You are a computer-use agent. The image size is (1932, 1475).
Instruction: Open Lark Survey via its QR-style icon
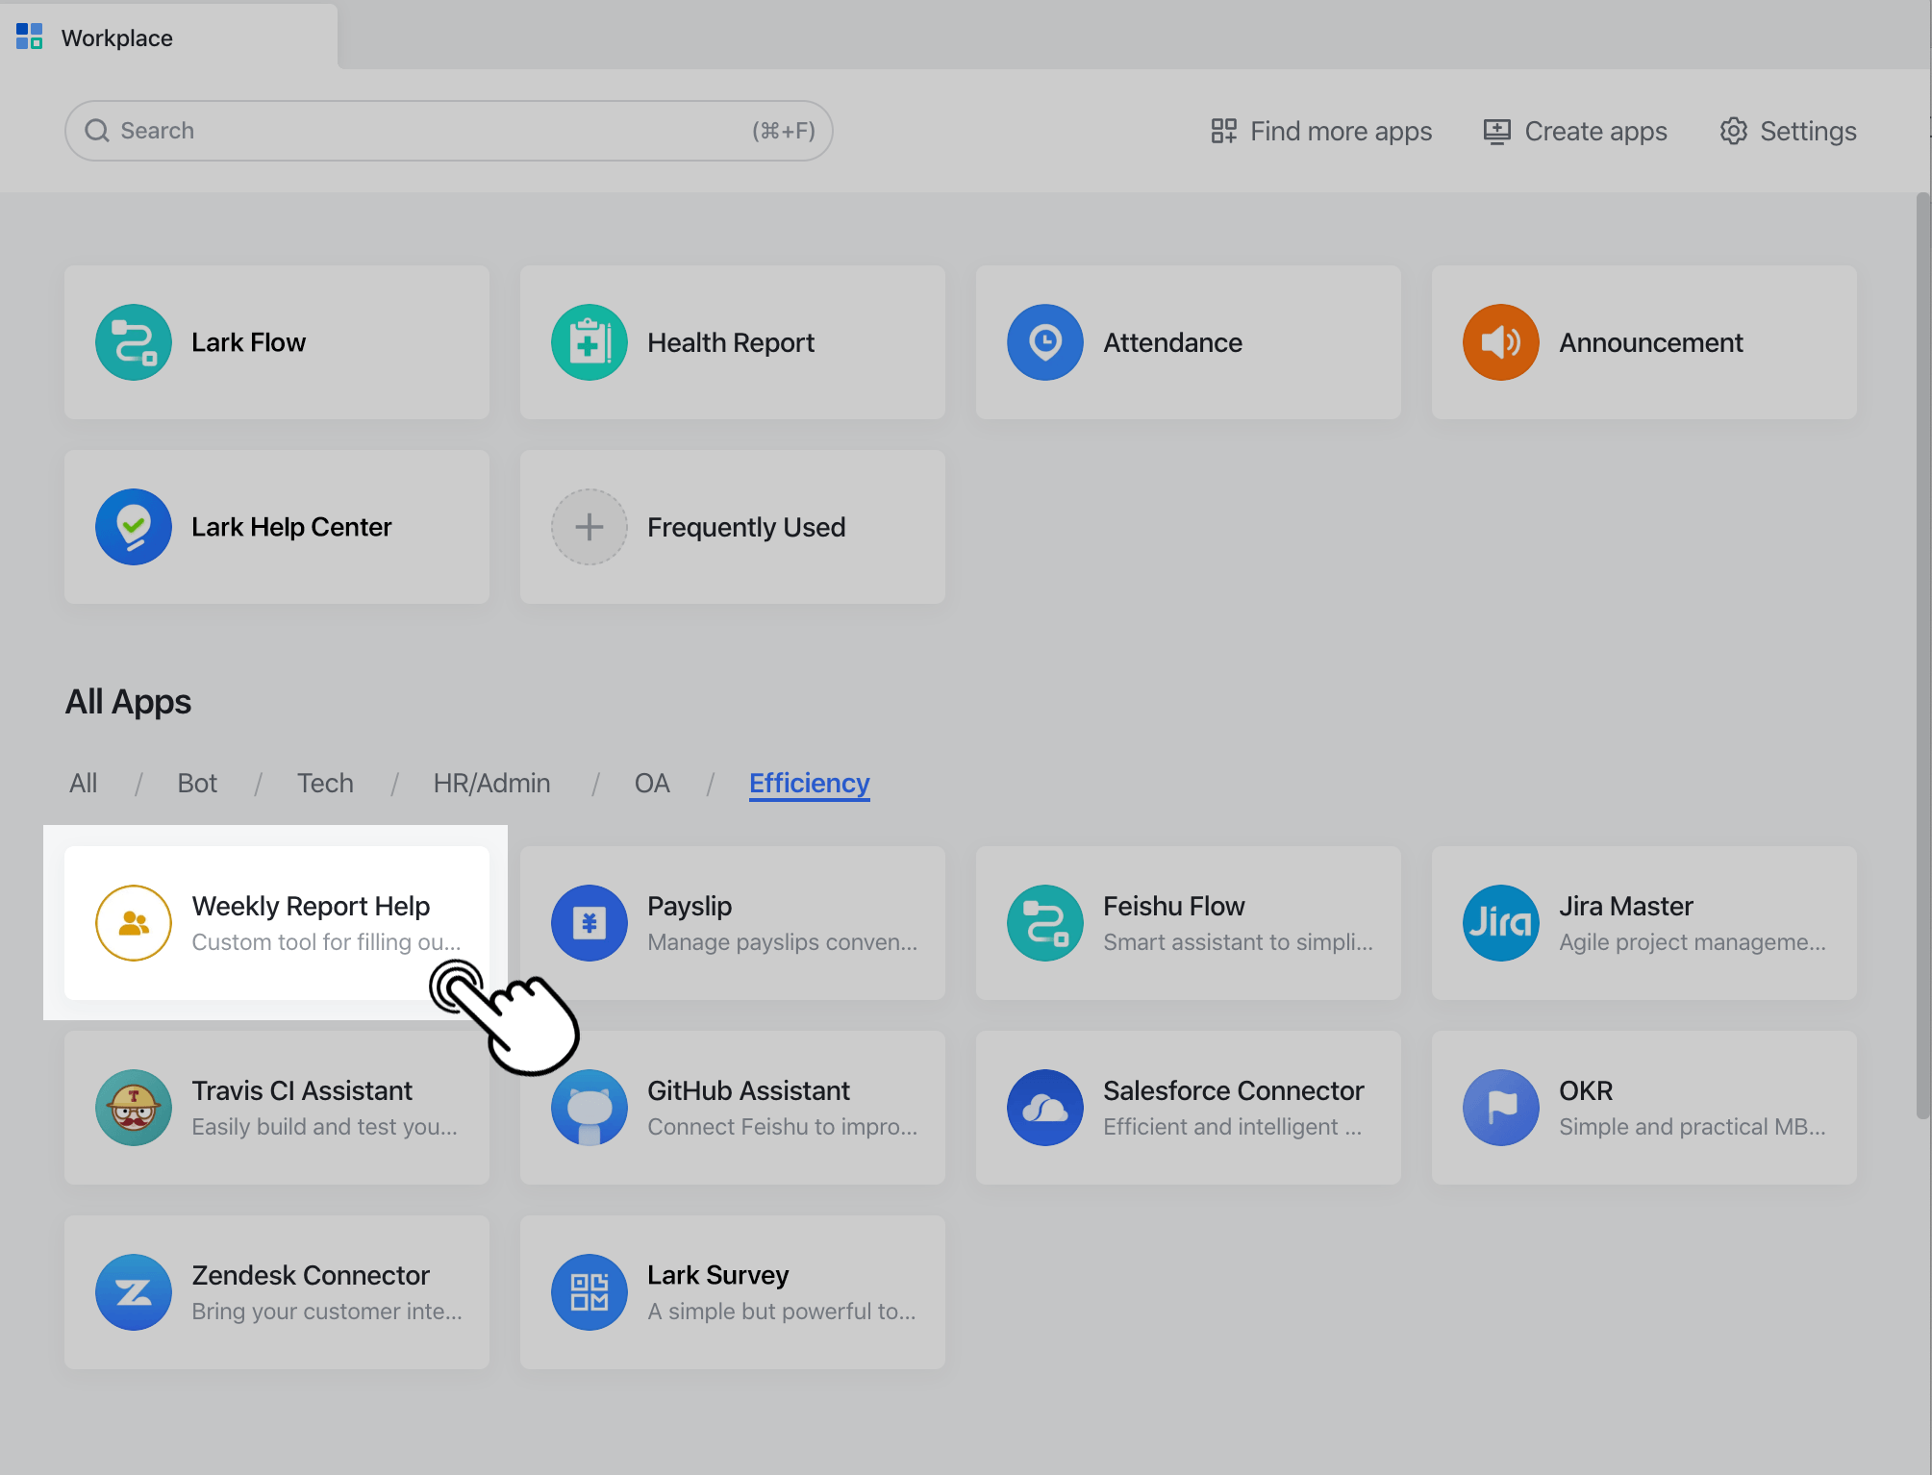click(x=590, y=1291)
